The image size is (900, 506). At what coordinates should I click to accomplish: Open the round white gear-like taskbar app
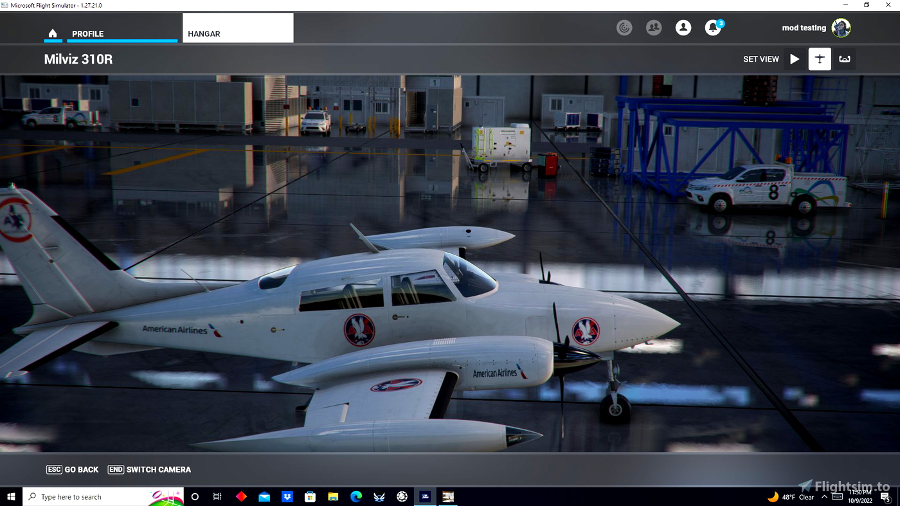(x=402, y=497)
